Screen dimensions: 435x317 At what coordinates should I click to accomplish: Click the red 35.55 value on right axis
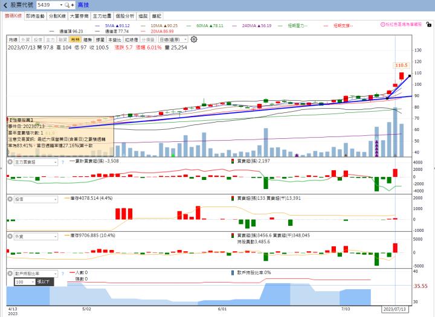421,286
